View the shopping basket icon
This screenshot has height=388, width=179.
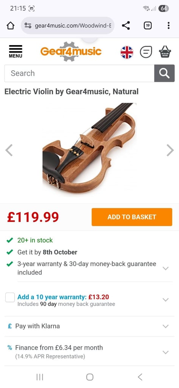pos(165,52)
